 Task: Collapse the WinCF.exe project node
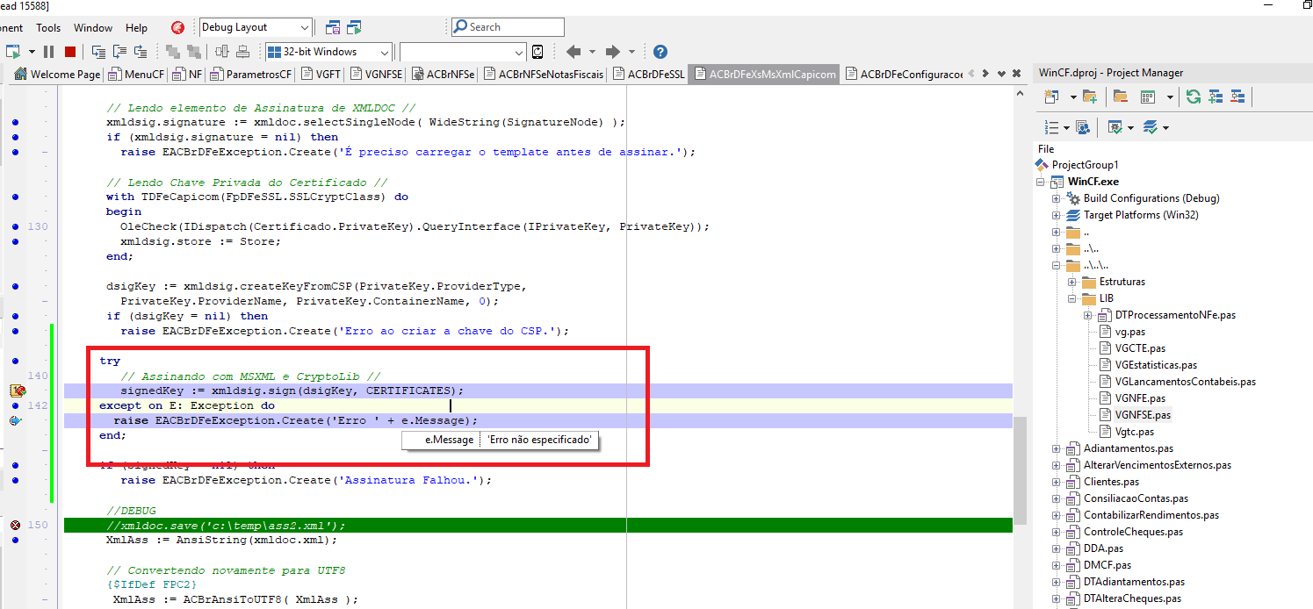coord(1041,182)
